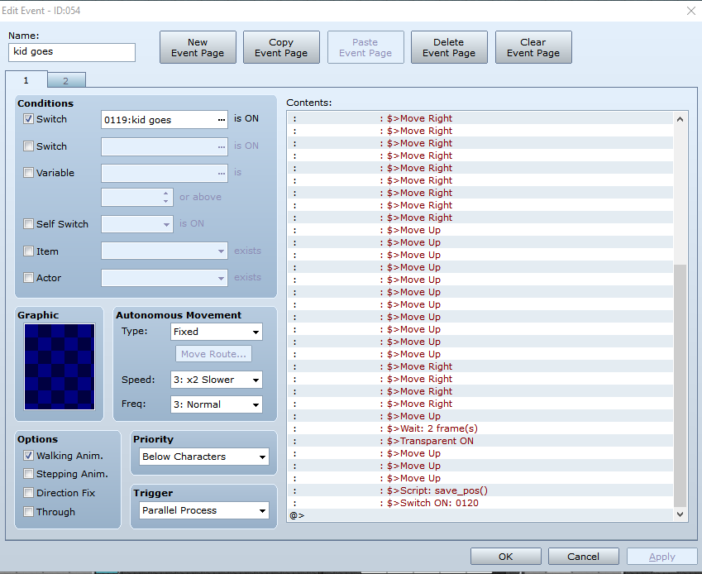This screenshot has height=574, width=702.
Task: Enable the Through option
Action: click(28, 512)
